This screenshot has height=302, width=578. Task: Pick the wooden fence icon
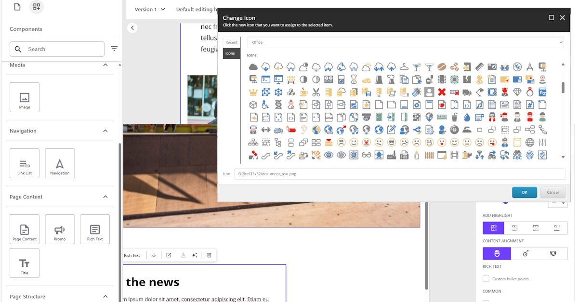pos(429,155)
